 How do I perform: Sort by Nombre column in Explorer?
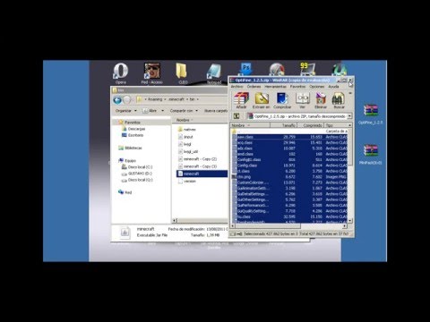coord(183,120)
